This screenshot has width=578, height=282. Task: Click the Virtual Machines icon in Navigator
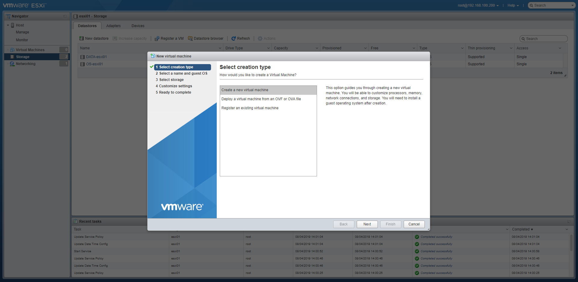tap(12, 50)
